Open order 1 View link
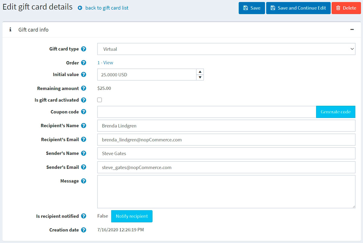 pyautogui.click(x=105, y=63)
